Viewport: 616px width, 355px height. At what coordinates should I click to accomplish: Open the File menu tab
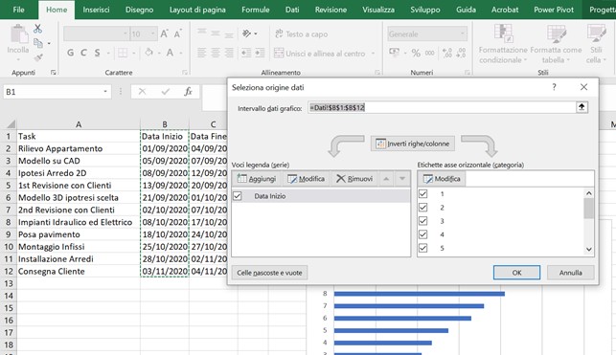(x=18, y=10)
